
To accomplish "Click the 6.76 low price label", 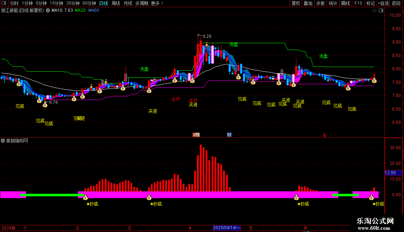I will click(x=53, y=102).
